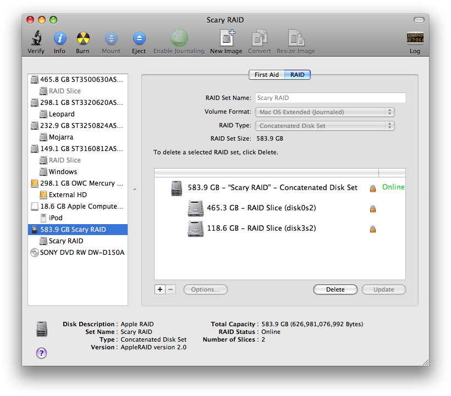
Task: Create a New Image from toolbar
Action: coord(227,37)
